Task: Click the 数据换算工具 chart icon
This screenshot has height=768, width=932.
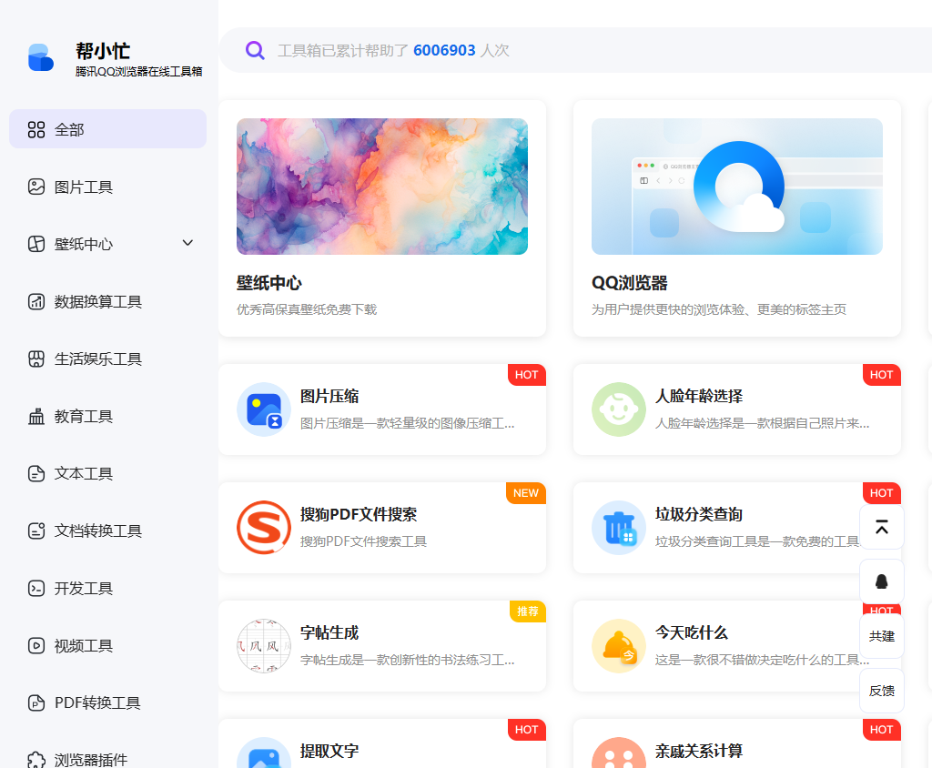Action: coord(36,301)
